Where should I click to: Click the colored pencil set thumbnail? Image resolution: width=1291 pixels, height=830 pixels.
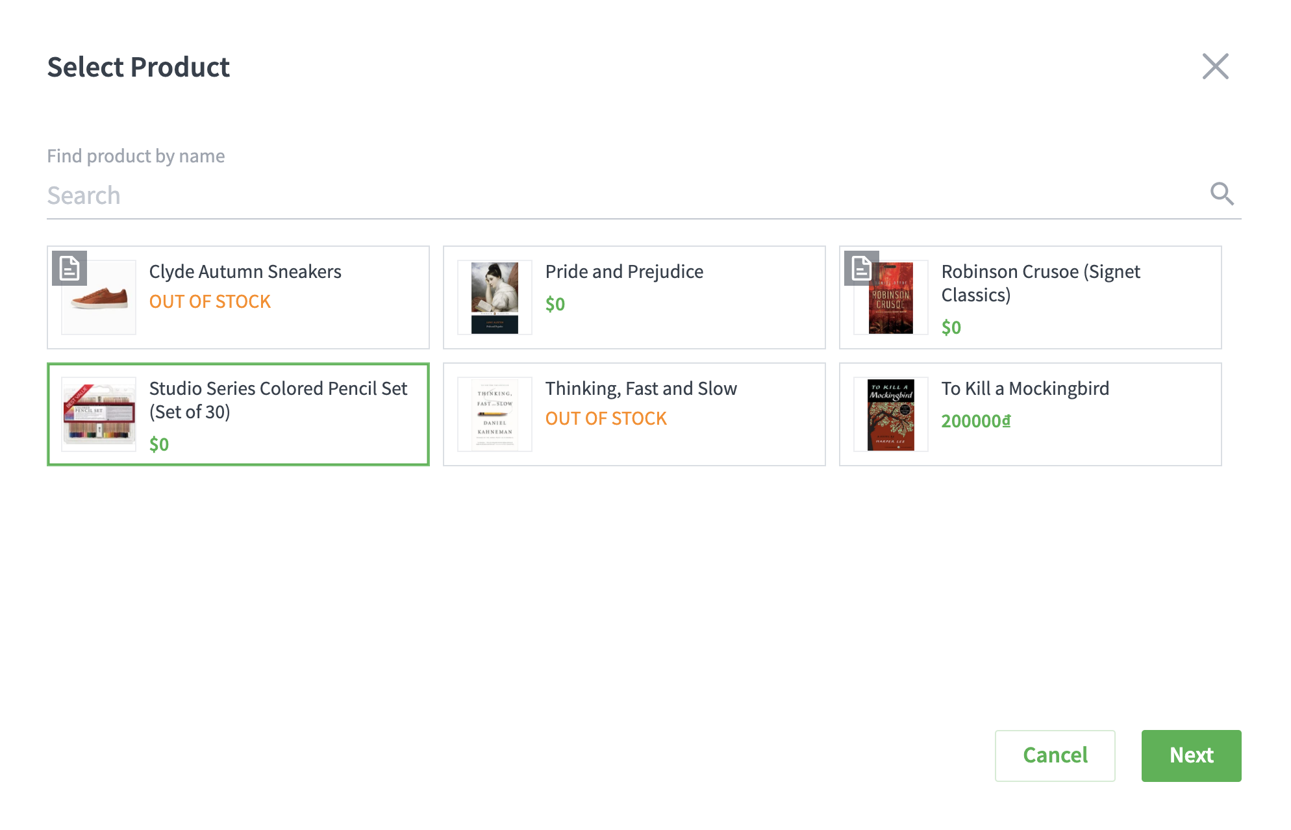coord(99,414)
